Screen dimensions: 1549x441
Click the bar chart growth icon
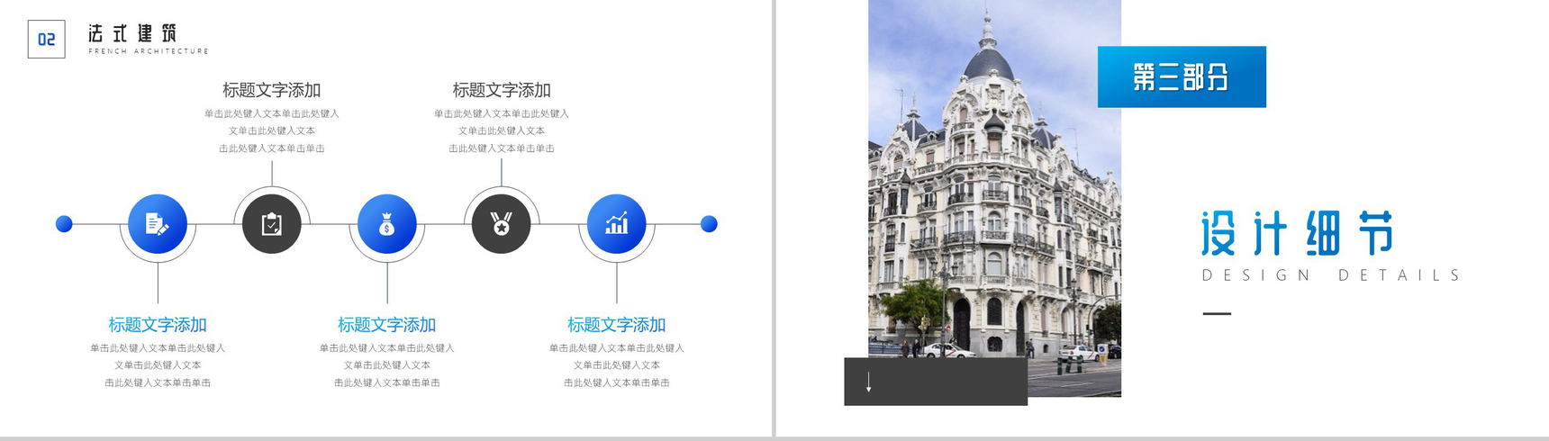[x=617, y=224]
